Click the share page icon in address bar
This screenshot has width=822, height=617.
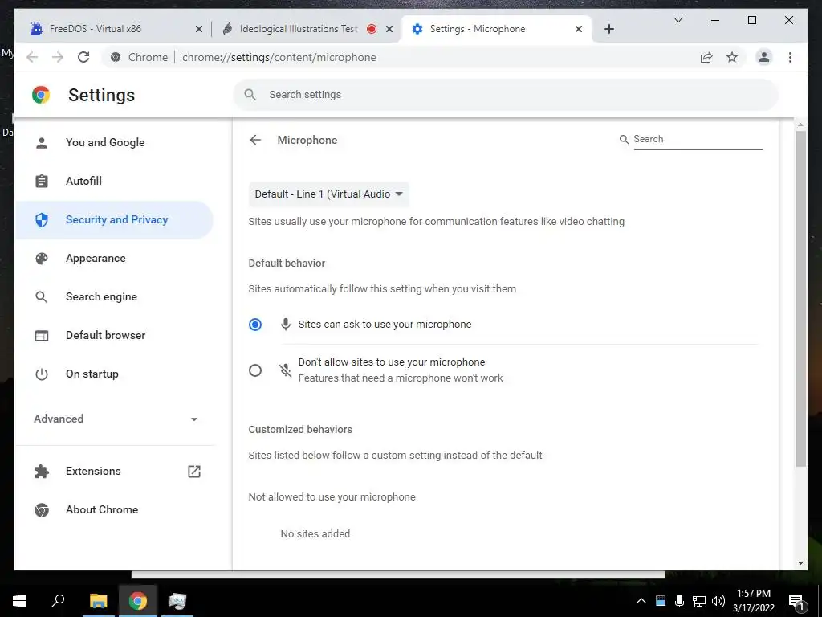coord(706,57)
